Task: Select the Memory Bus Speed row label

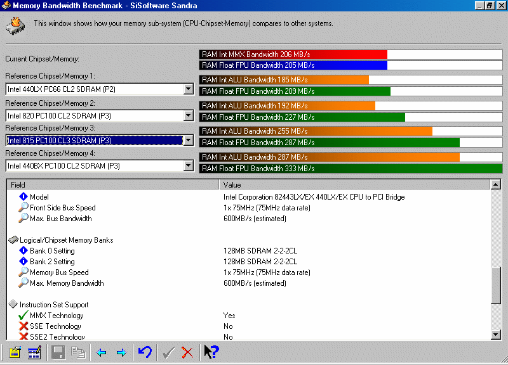Action: 59,272
